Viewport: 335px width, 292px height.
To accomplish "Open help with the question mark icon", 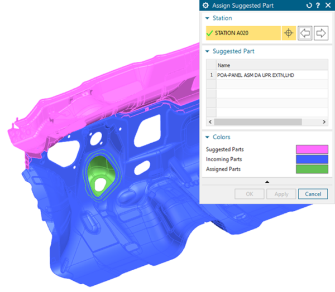I will click(x=317, y=5).
